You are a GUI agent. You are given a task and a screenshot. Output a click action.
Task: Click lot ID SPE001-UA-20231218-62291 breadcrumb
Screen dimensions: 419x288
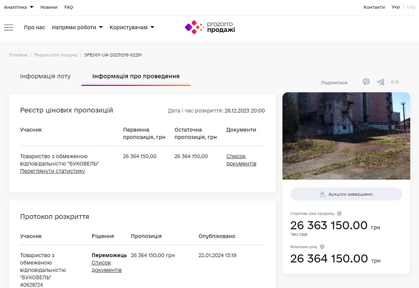[x=113, y=55]
